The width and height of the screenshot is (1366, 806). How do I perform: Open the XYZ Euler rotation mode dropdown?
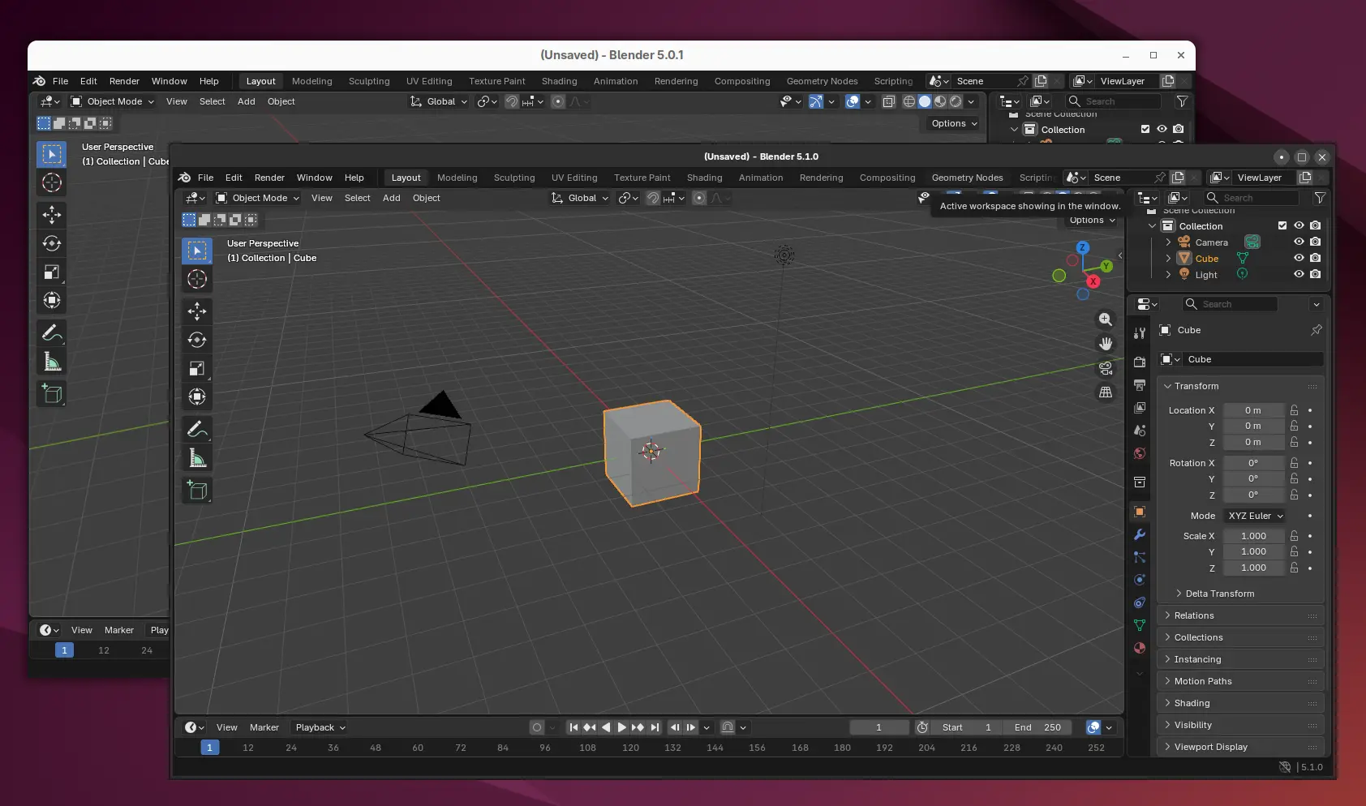click(1255, 516)
